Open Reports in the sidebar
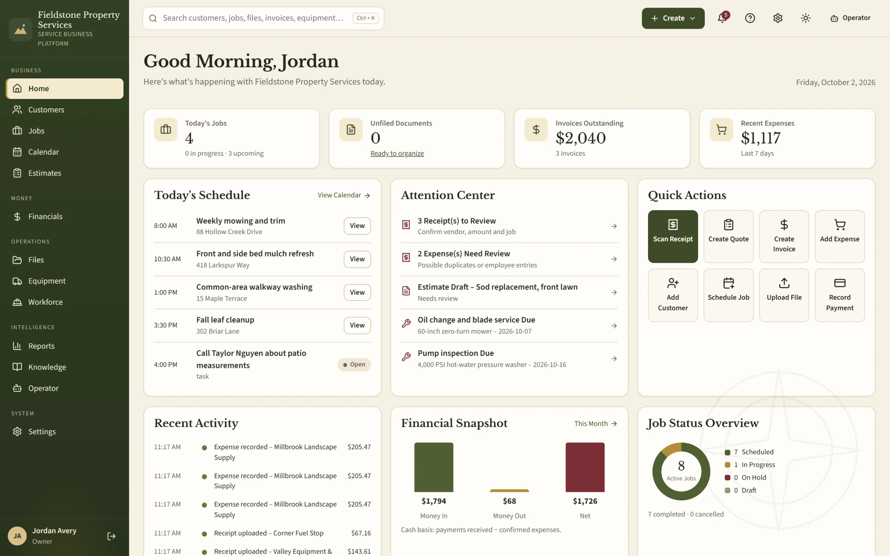The width and height of the screenshot is (890, 556). [65, 346]
